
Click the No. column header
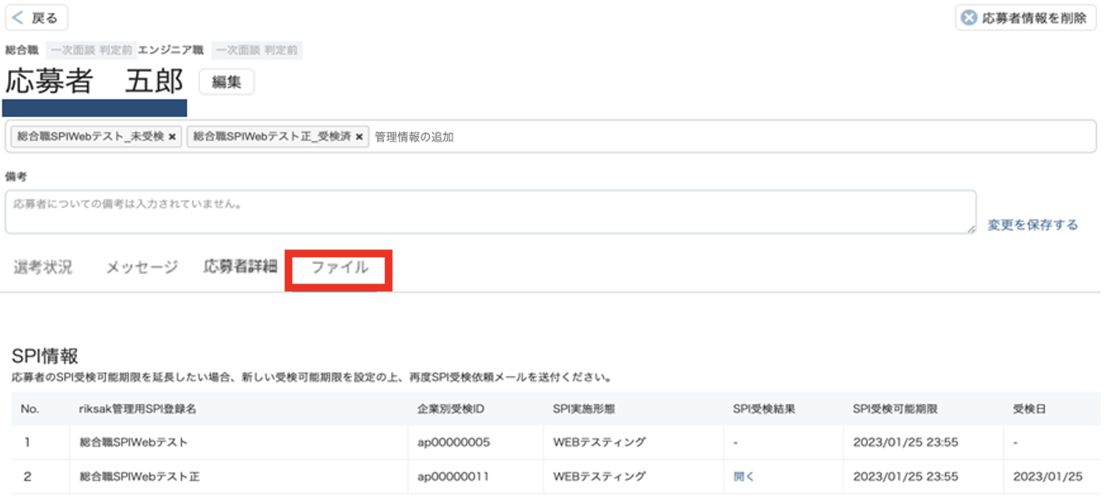point(30,408)
